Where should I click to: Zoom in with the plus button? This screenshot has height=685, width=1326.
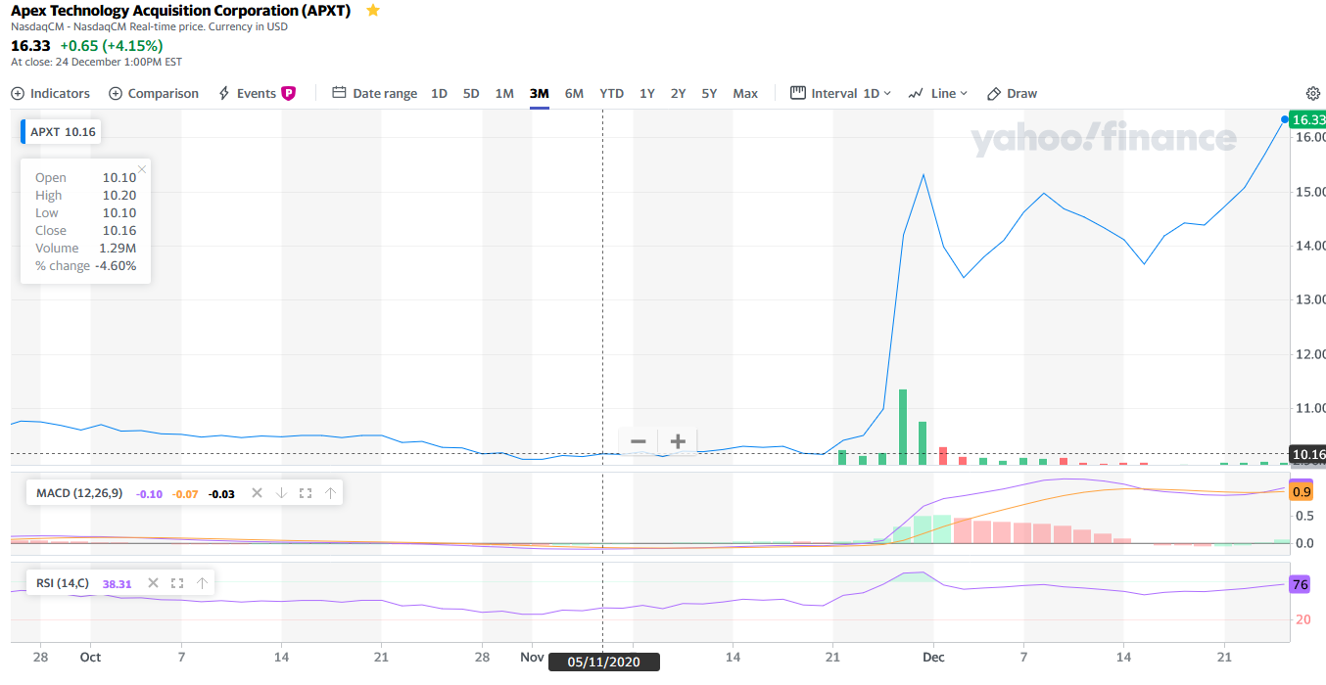click(x=677, y=441)
